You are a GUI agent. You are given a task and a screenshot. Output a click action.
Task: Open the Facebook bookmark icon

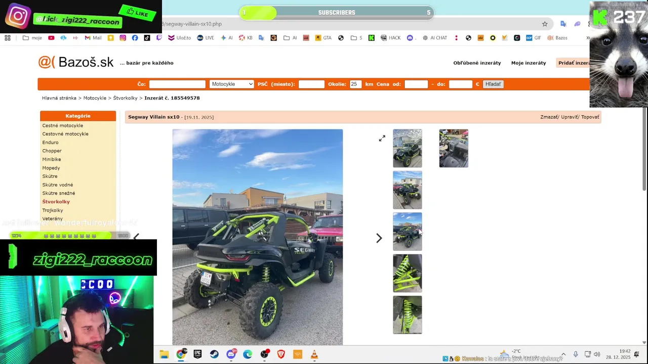(135, 38)
